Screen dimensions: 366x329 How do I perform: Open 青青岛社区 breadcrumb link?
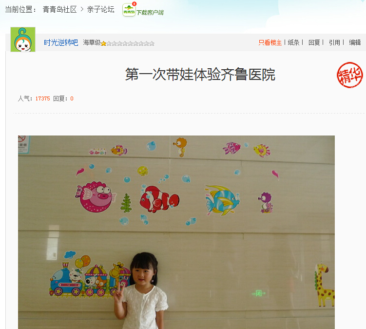[x=60, y=10]
